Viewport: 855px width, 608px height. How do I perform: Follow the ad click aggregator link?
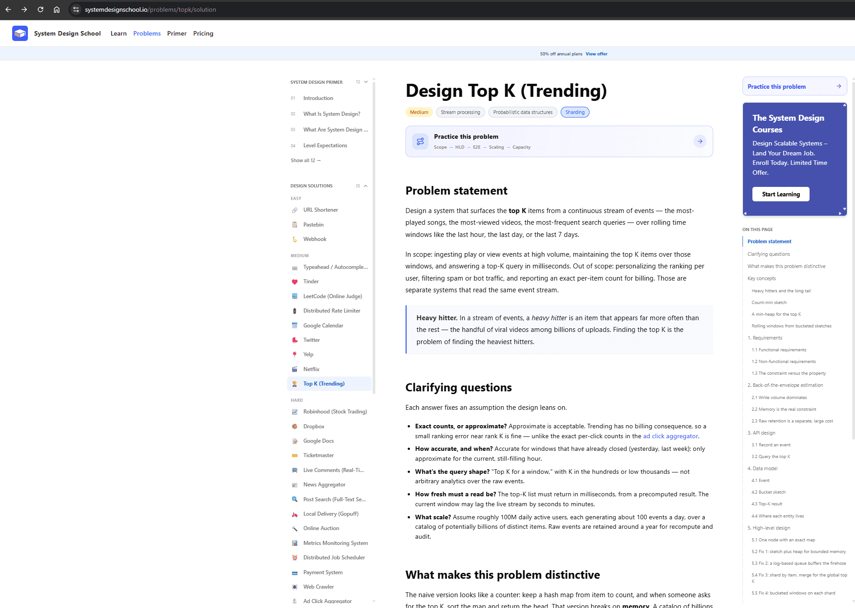click(x=670, y=436)
